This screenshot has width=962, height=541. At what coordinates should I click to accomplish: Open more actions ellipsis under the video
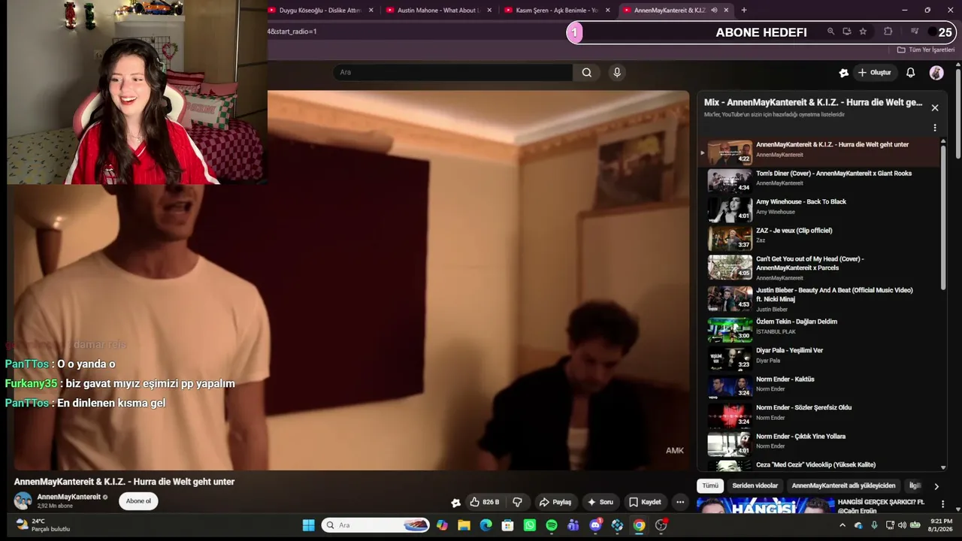coord(680,502)
